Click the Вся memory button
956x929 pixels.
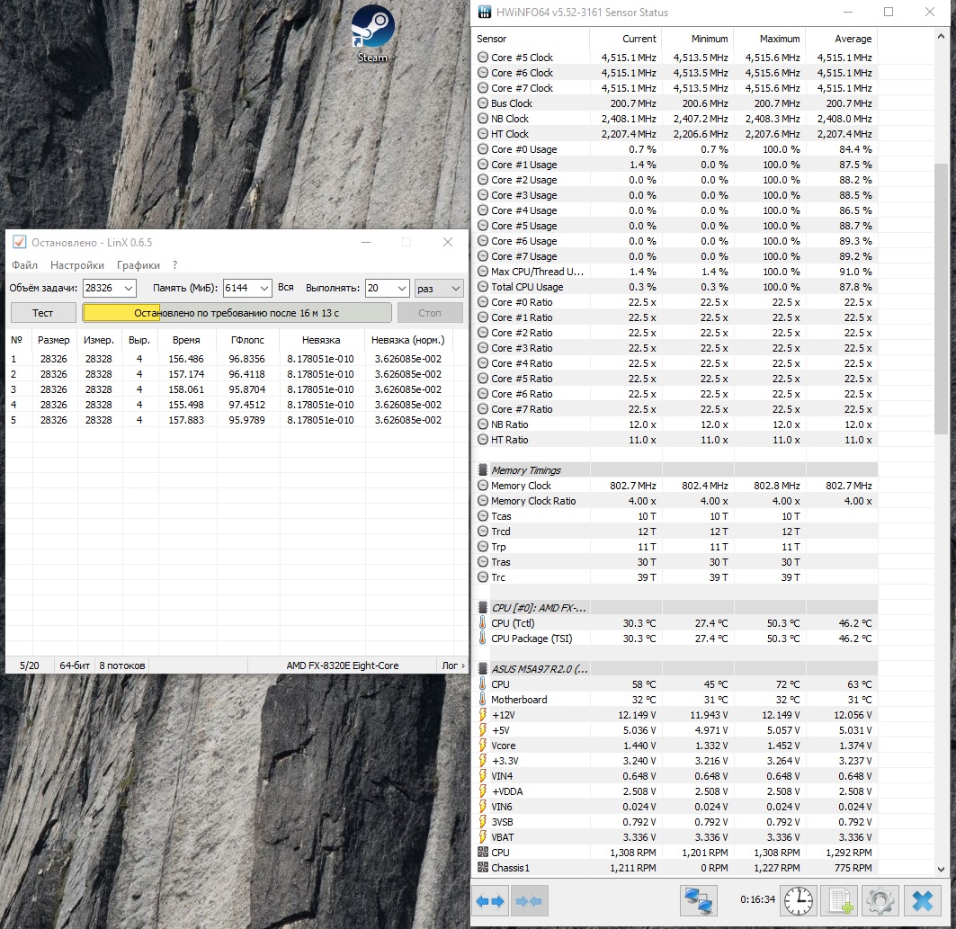(x=286, y=288)
